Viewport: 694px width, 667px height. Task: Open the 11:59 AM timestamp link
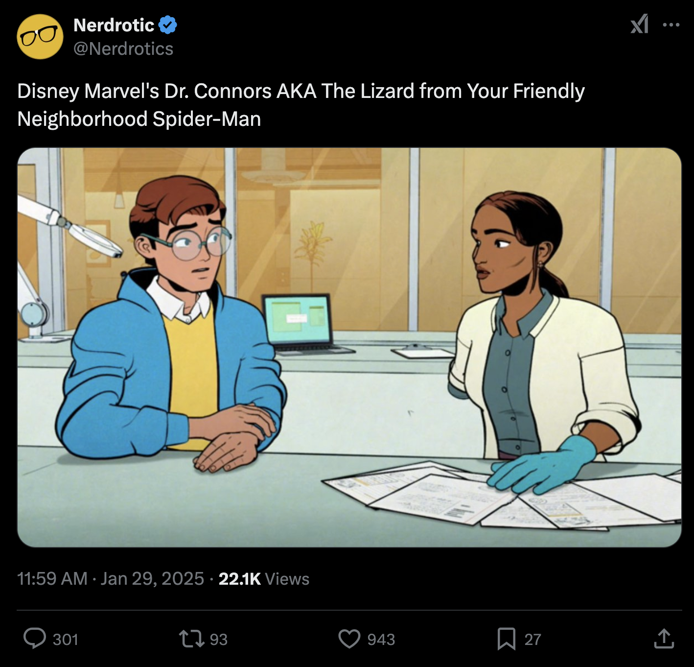[x=52, y=578]
